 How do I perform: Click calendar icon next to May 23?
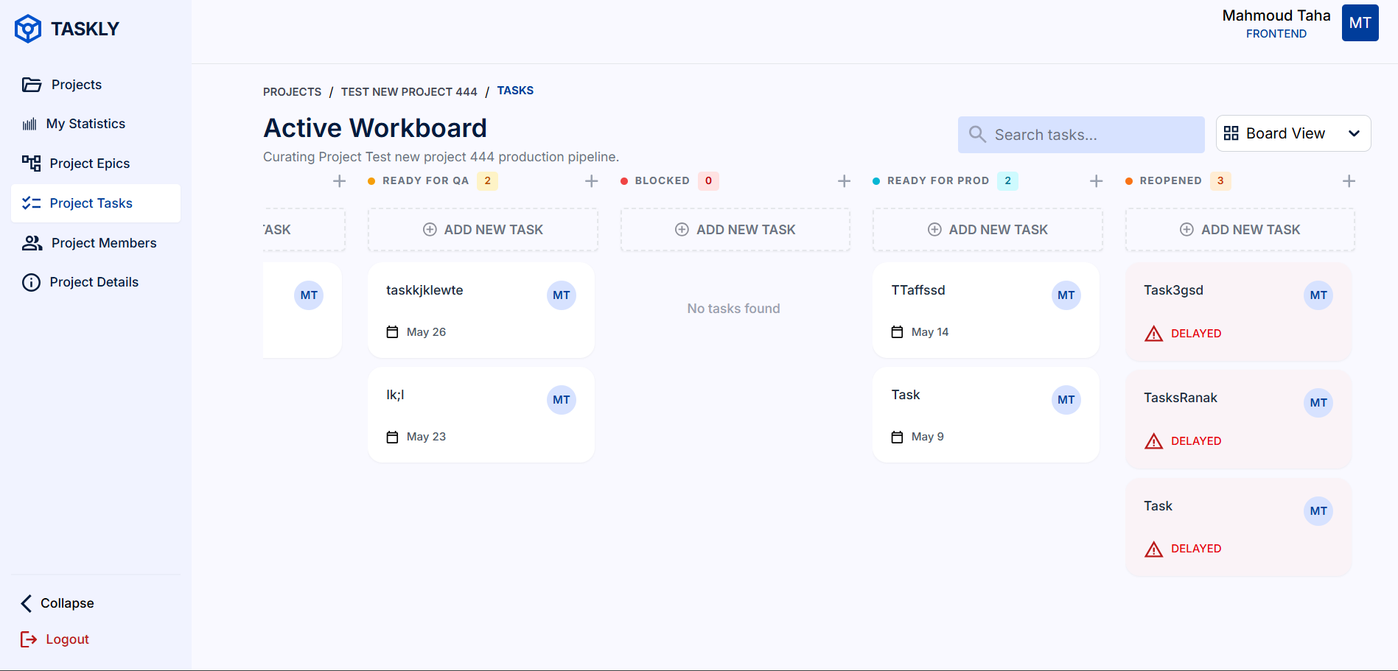coord(392,437)
